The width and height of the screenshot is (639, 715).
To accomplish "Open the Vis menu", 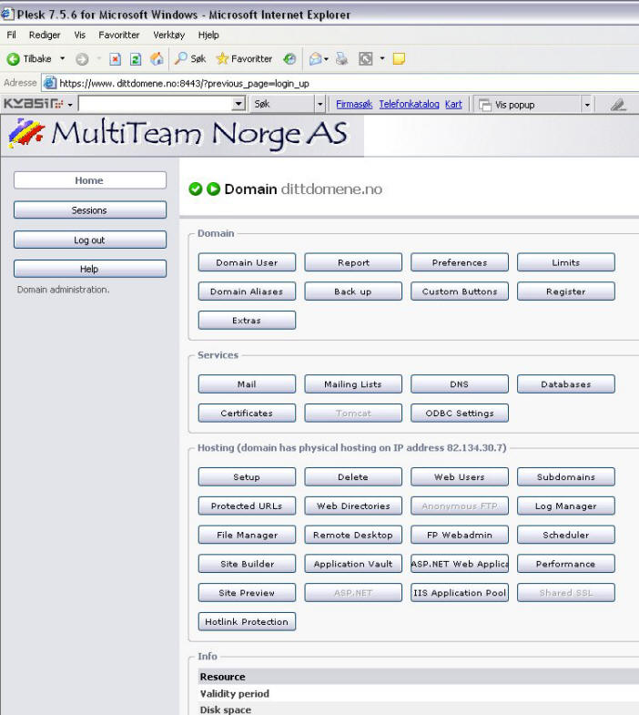I will [80, 36].
